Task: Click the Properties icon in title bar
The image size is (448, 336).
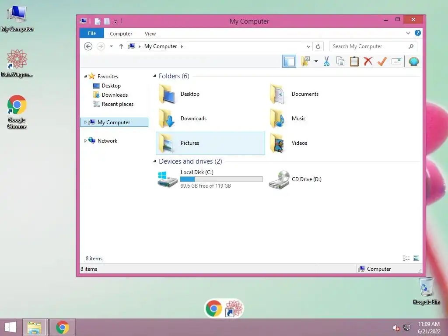Action: click(x=98, y=21)
